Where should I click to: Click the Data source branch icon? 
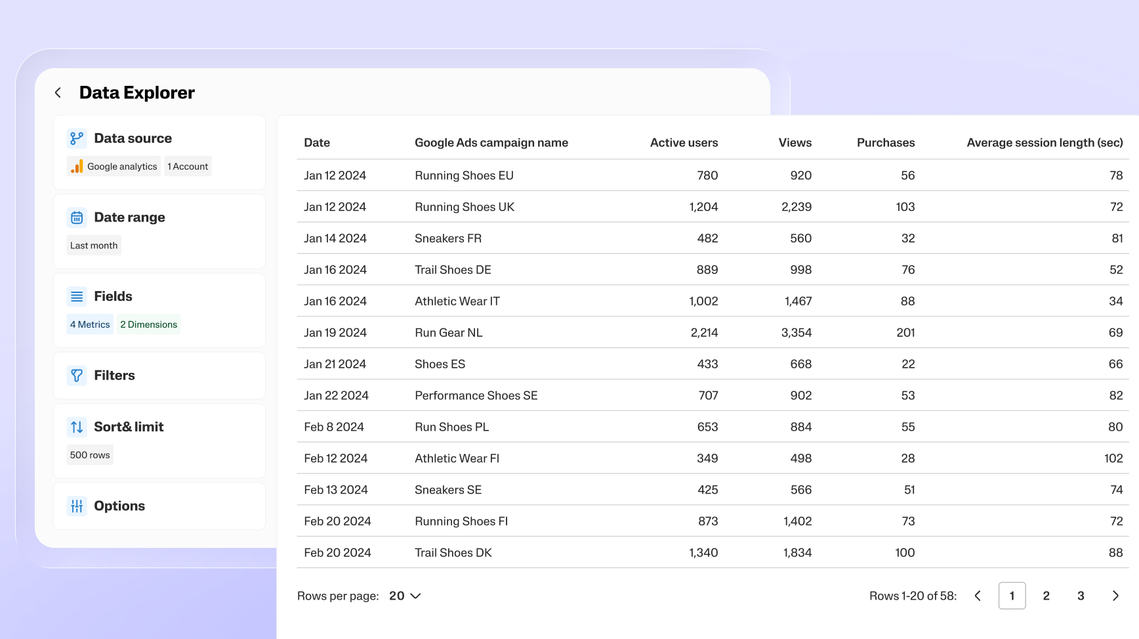[77, 138]
